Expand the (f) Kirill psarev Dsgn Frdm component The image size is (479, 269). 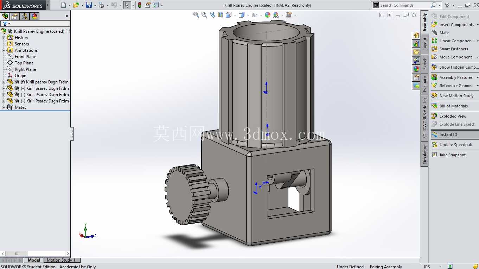[4, 82]
